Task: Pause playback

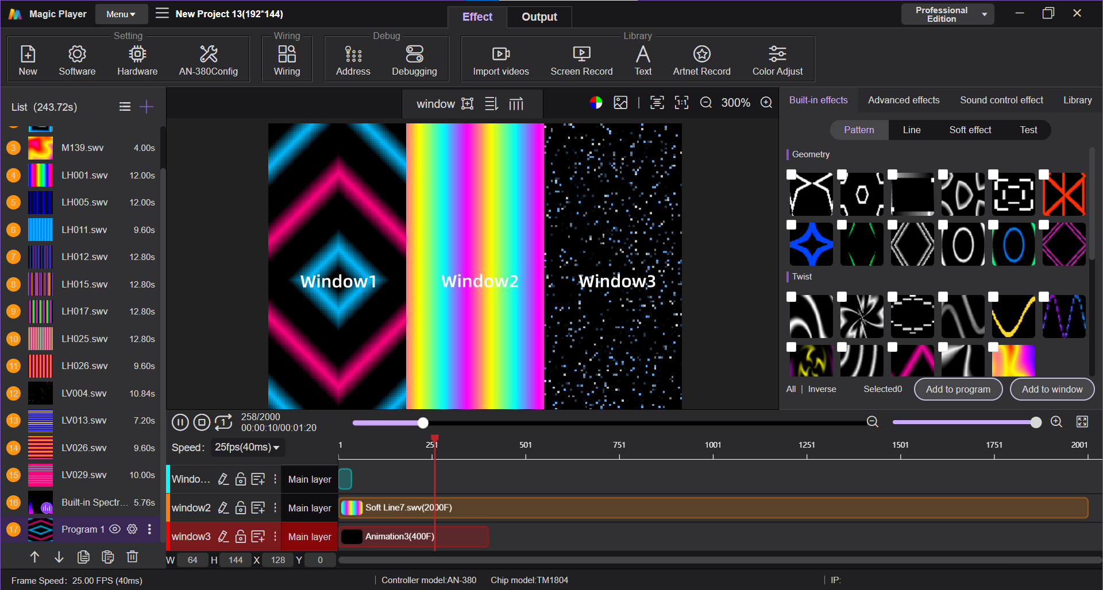Action: coord(180,422)
